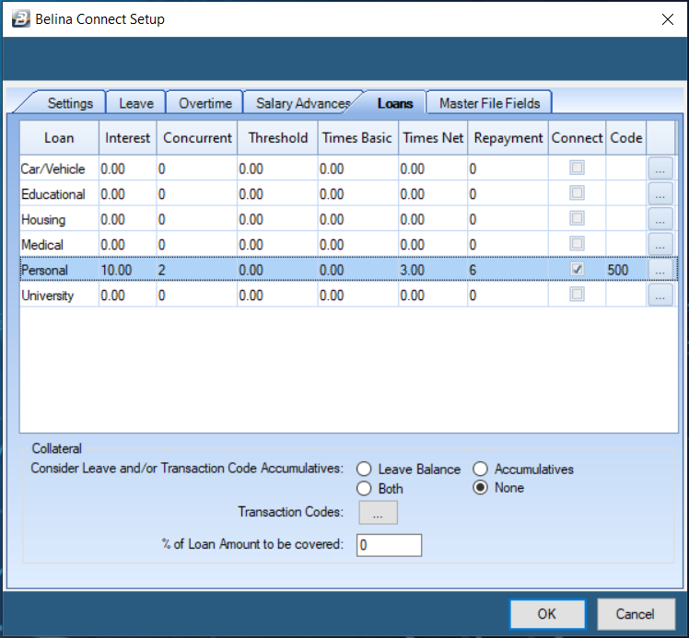Viewport: 689px width, 638px height.
Task: Click % of Loan Amount input field
Action: [x=390, y=545]
